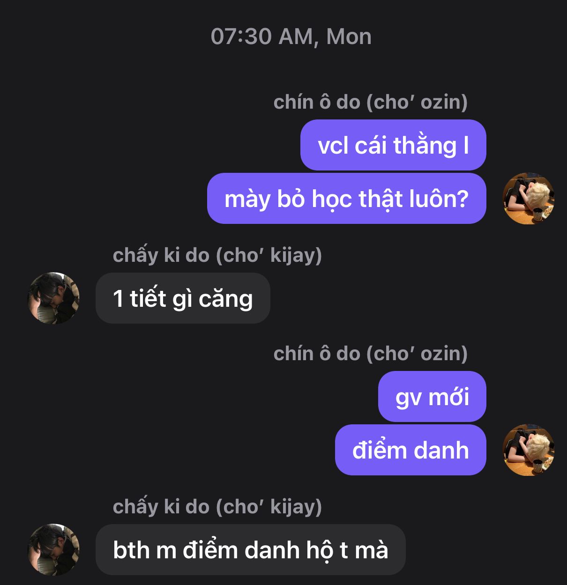This screenshot has height=585, width=567.
Task: Open blond-haired avatar beside "điểm danh" message
Action: pos(528,450)
